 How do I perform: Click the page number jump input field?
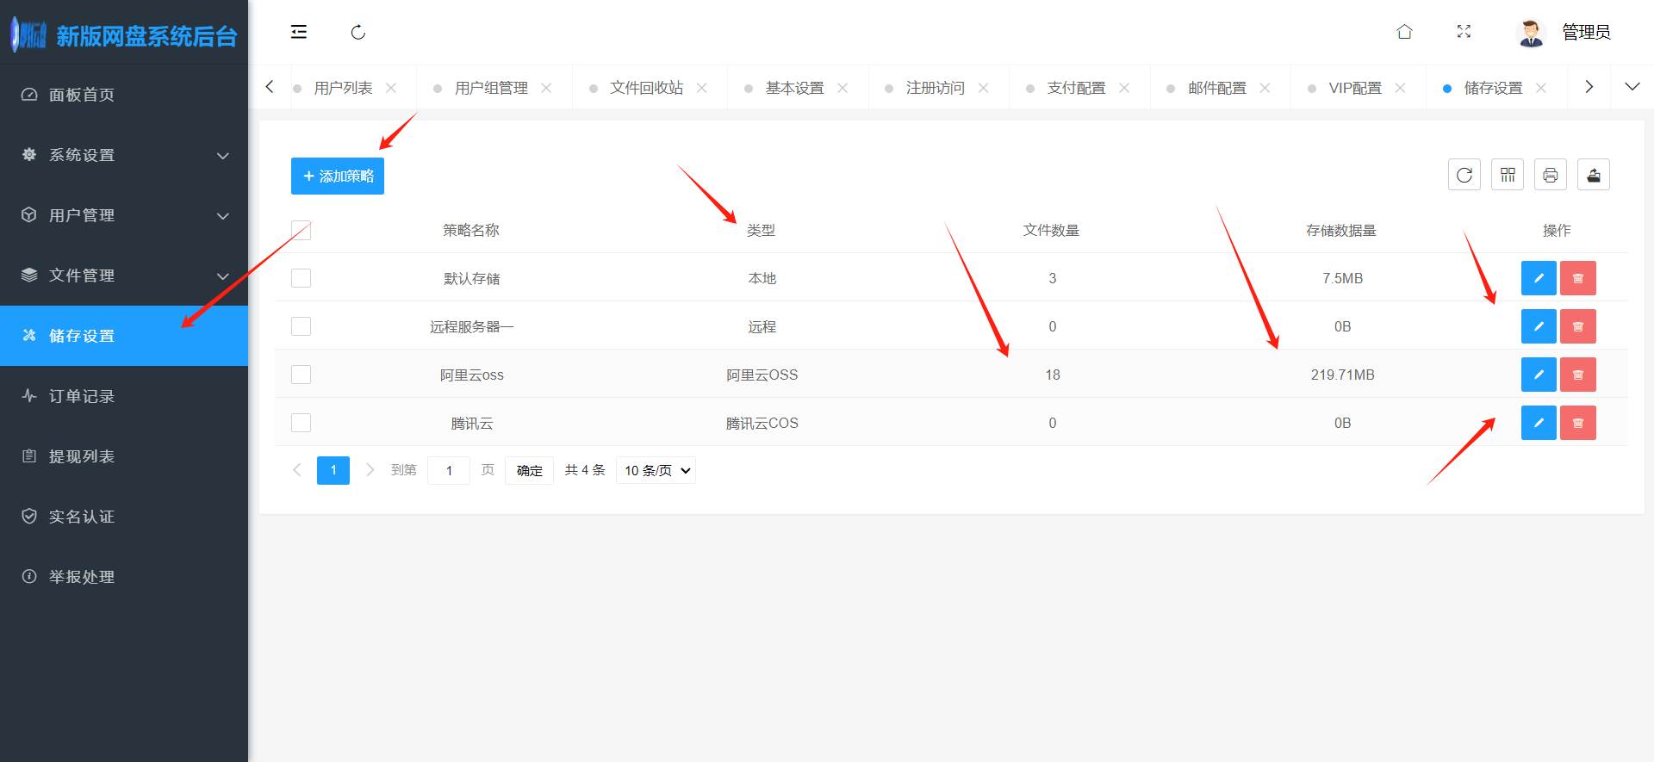[x=449, y=470]
